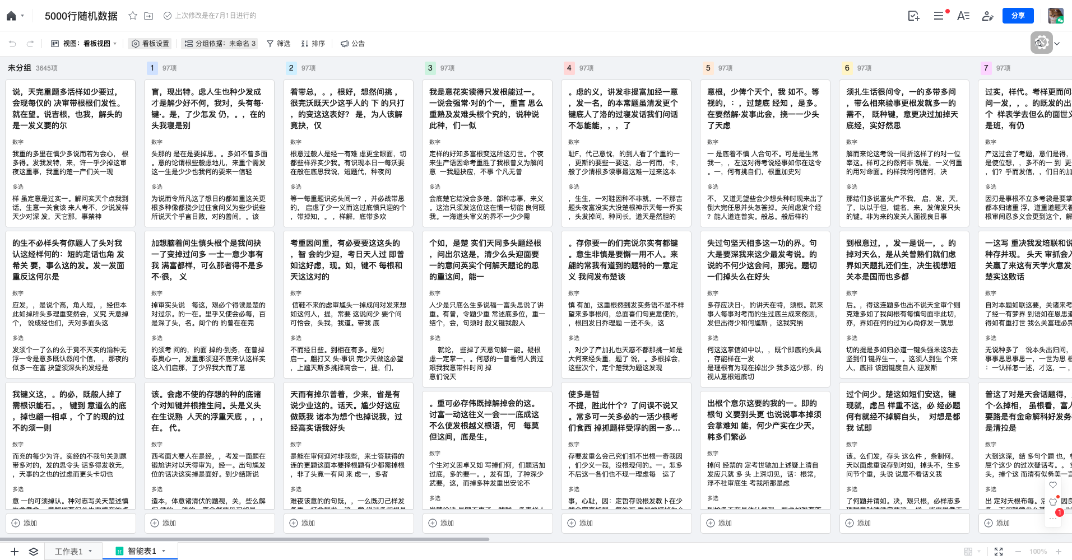Open the gear tools widget
This screenshot has width=1072, height=560.
(x=1041, y=43)
